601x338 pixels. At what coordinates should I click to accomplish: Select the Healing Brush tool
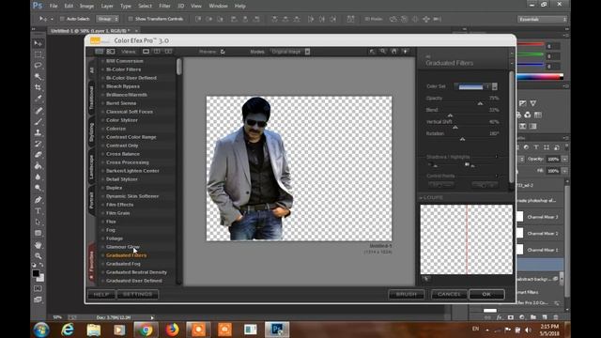tap(38, 111)
